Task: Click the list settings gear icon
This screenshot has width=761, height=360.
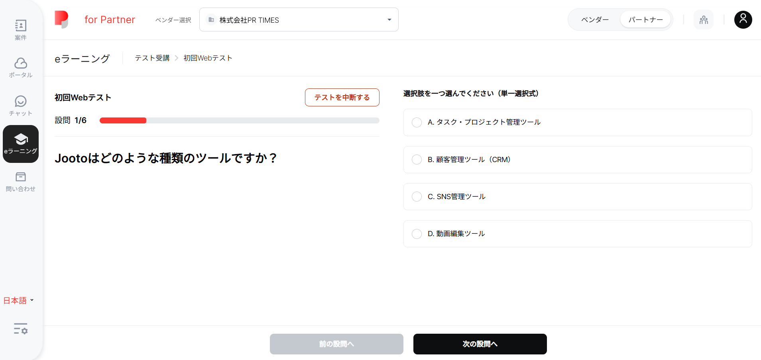Action: pos(21,329)
